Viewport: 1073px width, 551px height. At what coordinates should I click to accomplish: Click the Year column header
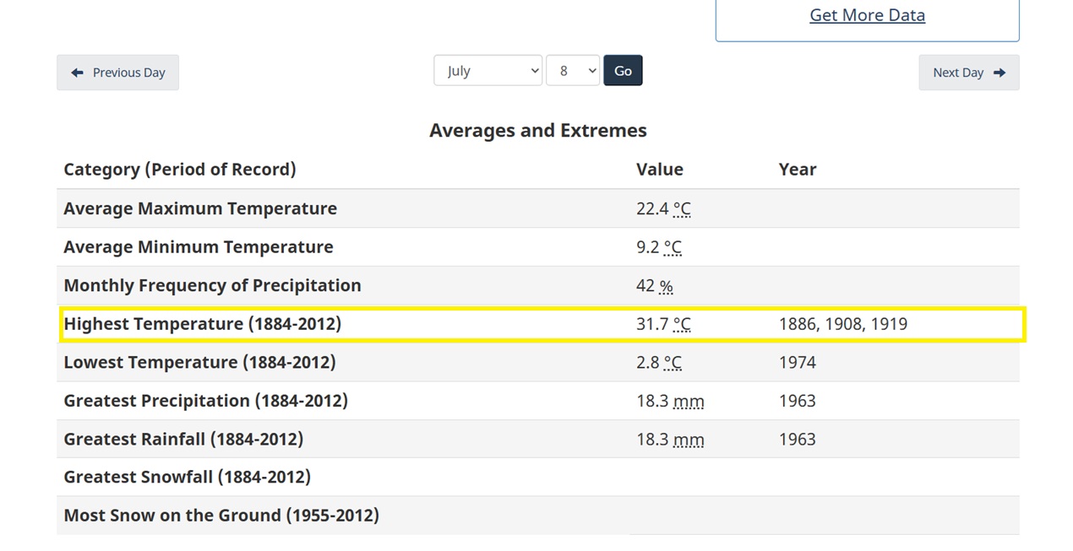coord(798,170)
